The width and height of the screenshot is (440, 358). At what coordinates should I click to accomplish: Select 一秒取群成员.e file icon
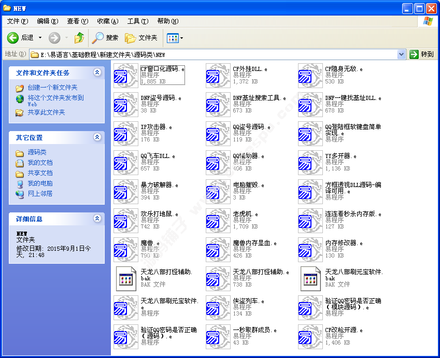[x=218, y=337]
